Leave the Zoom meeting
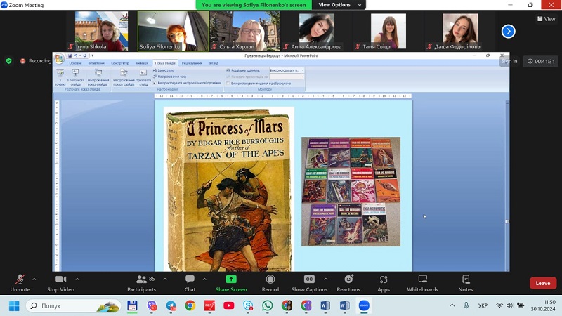The height and width of the screenshot is (316, 562). pyautogui.click(x=542, y=283)
